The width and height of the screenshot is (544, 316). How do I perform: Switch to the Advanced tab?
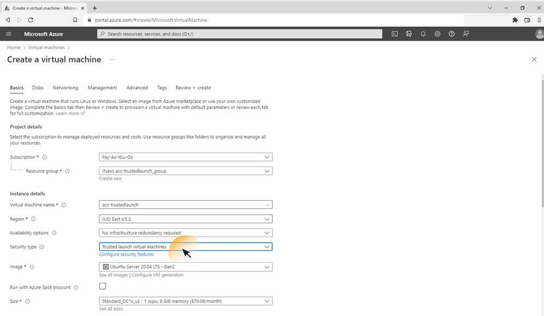point(137,88)
